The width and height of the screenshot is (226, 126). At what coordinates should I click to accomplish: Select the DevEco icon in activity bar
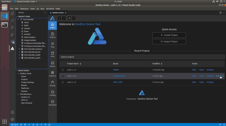point(12,48)
